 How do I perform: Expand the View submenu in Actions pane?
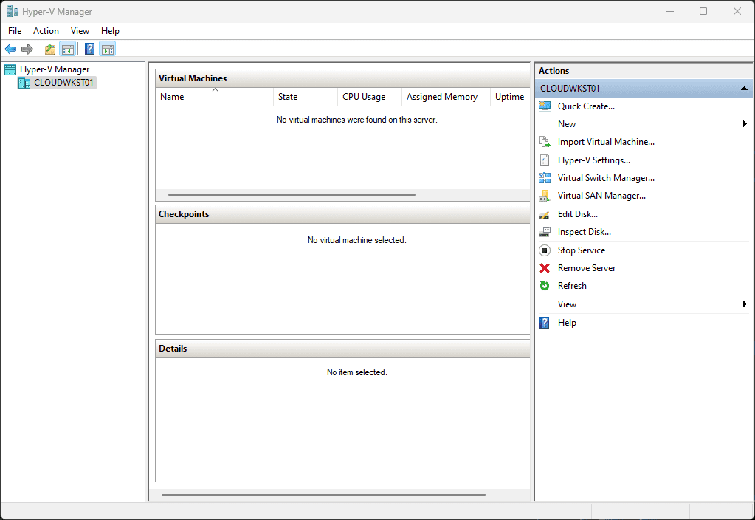click(744, 304)
